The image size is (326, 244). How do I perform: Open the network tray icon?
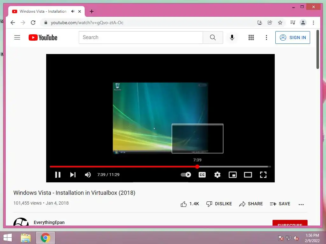[x=288, y=238]
